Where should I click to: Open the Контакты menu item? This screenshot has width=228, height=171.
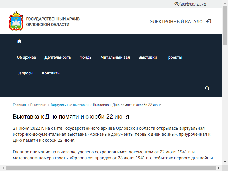pyautogui.click(x=51, y=73)
